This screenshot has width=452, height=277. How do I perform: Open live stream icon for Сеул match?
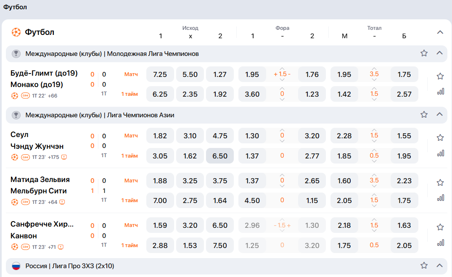click(x=64, y=157)
